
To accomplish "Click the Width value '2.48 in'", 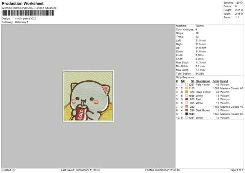I will point(239,14).
